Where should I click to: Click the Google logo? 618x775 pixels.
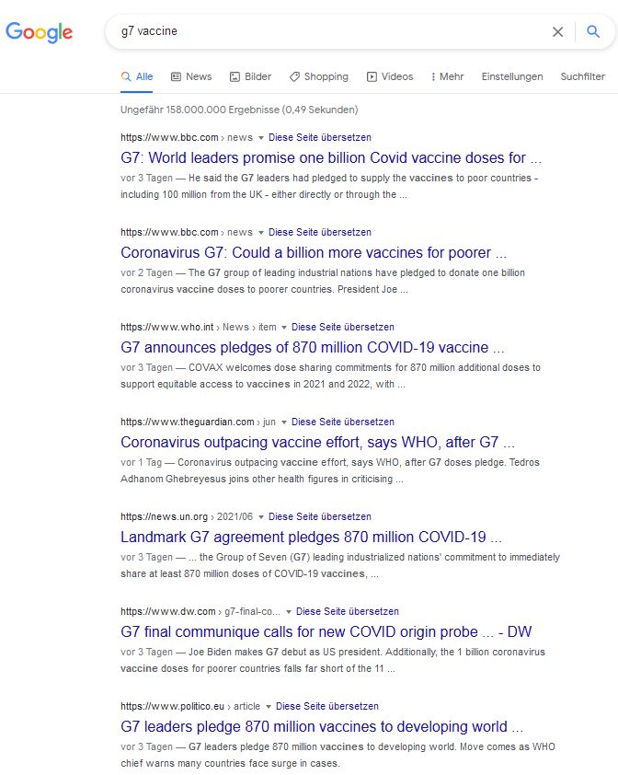(x=39, y=32)
